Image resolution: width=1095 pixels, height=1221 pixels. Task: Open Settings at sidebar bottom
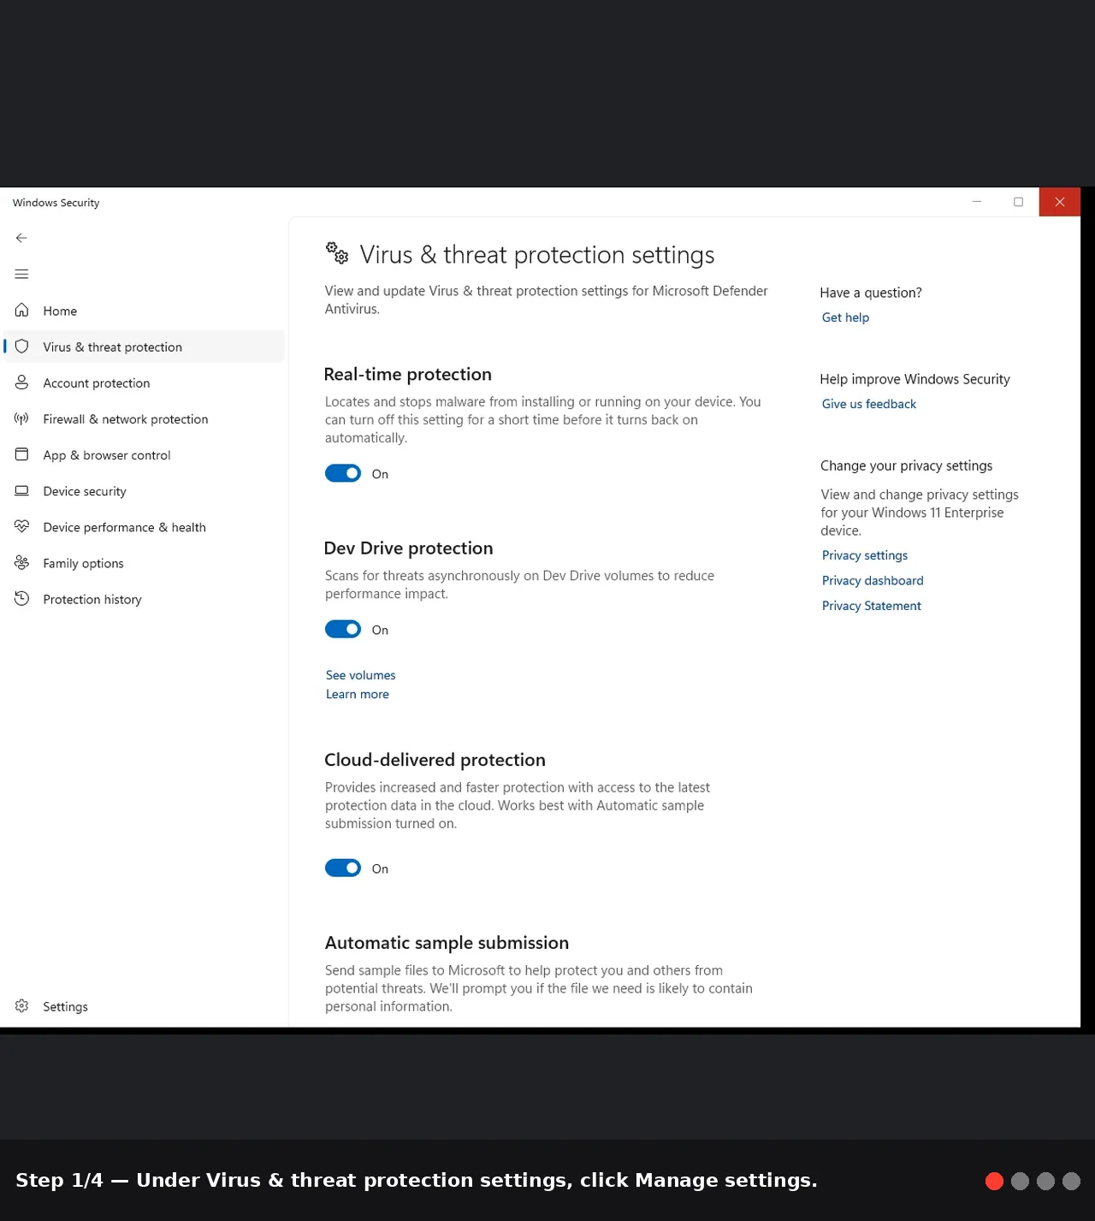(144, 1006)
